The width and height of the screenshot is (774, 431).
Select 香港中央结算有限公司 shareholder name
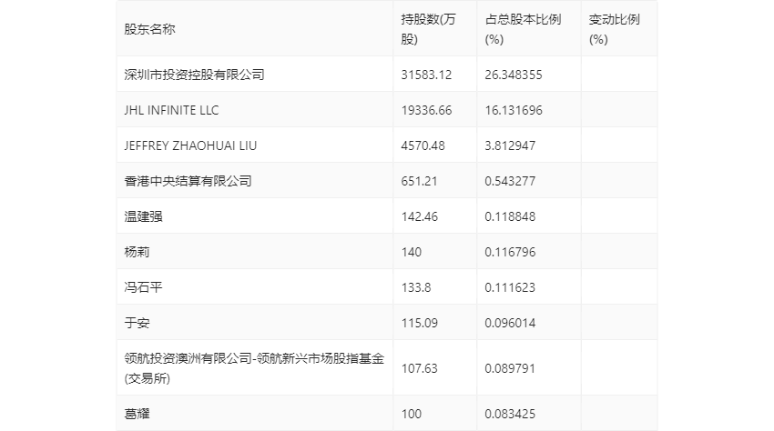[x=188, y=181]
